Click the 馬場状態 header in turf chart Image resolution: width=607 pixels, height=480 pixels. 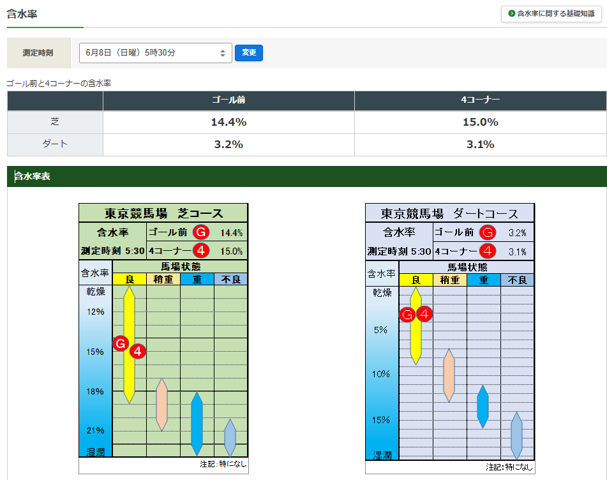pyautogui.click(x=181, y=266)
